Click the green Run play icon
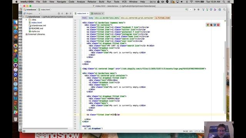 (195, 10)
